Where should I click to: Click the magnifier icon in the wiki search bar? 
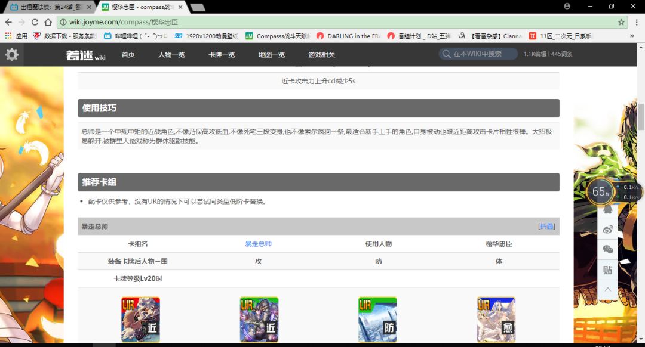coord(446,53)
